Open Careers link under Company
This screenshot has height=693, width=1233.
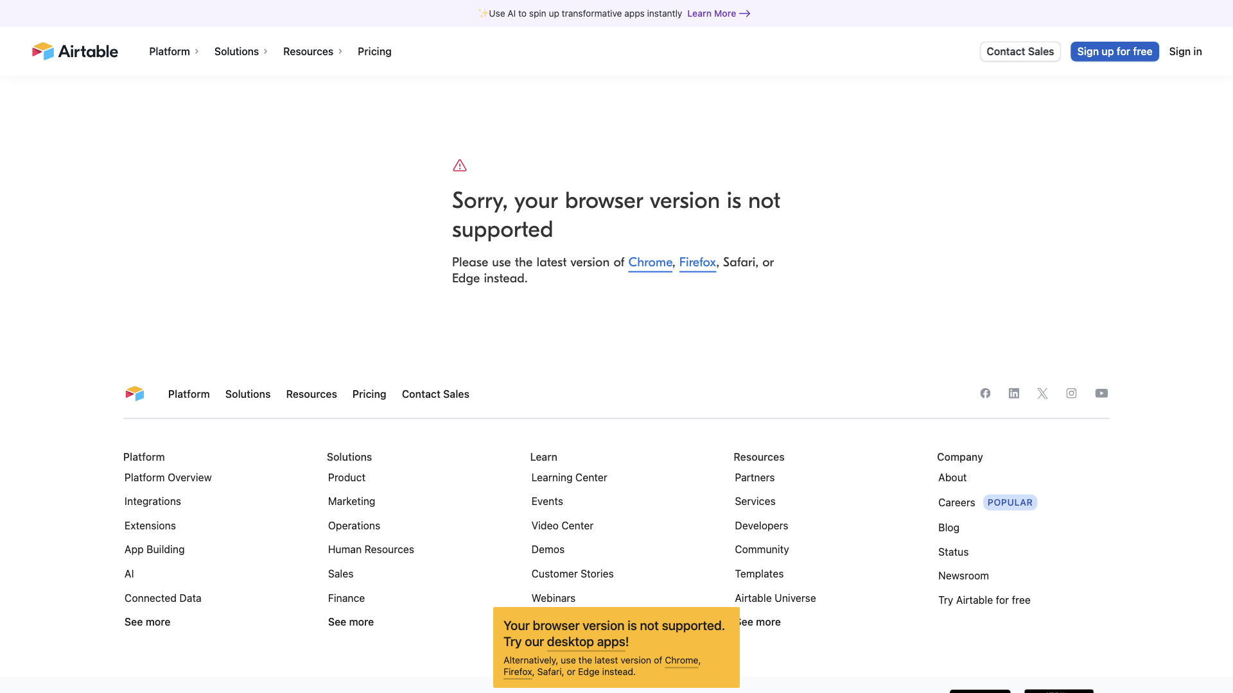tap(956, 502)
